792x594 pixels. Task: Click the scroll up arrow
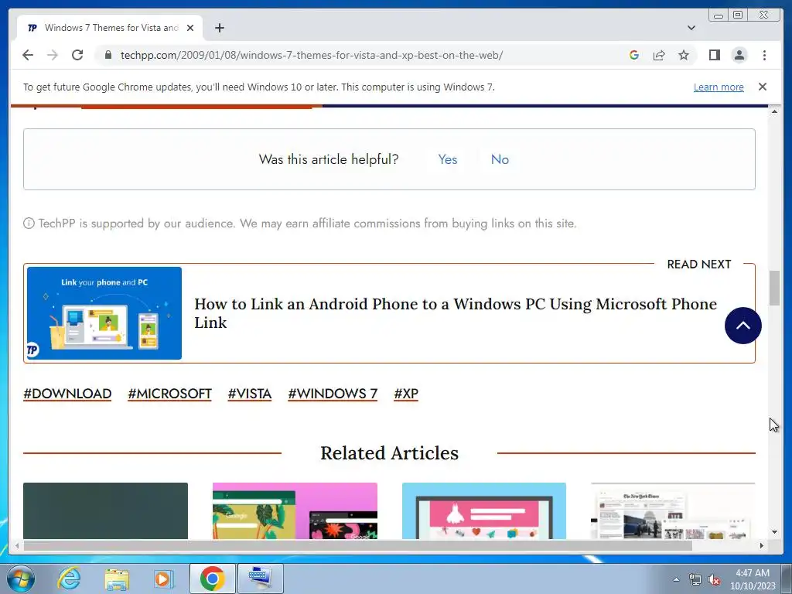pos(774,111)
